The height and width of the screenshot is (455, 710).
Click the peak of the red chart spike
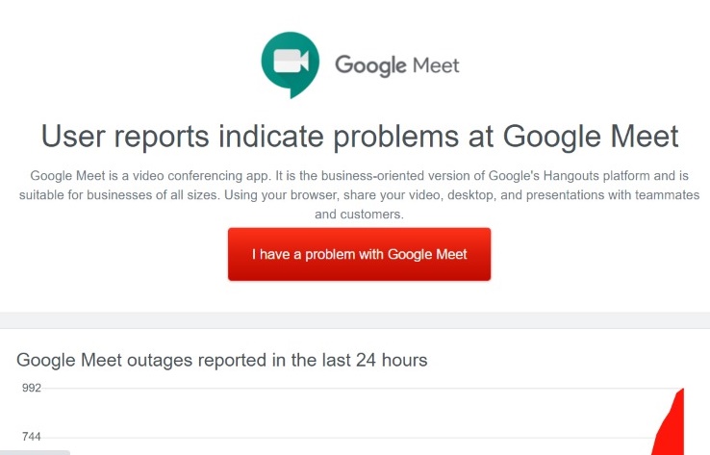point(682,390)
